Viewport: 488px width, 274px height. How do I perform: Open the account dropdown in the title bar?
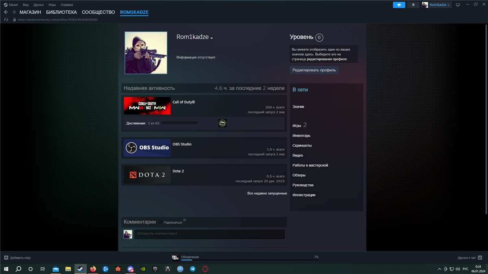(436, 5)
